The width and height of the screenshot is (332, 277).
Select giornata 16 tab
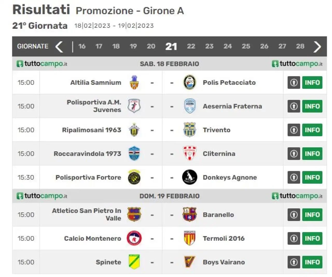coord(82,46)
